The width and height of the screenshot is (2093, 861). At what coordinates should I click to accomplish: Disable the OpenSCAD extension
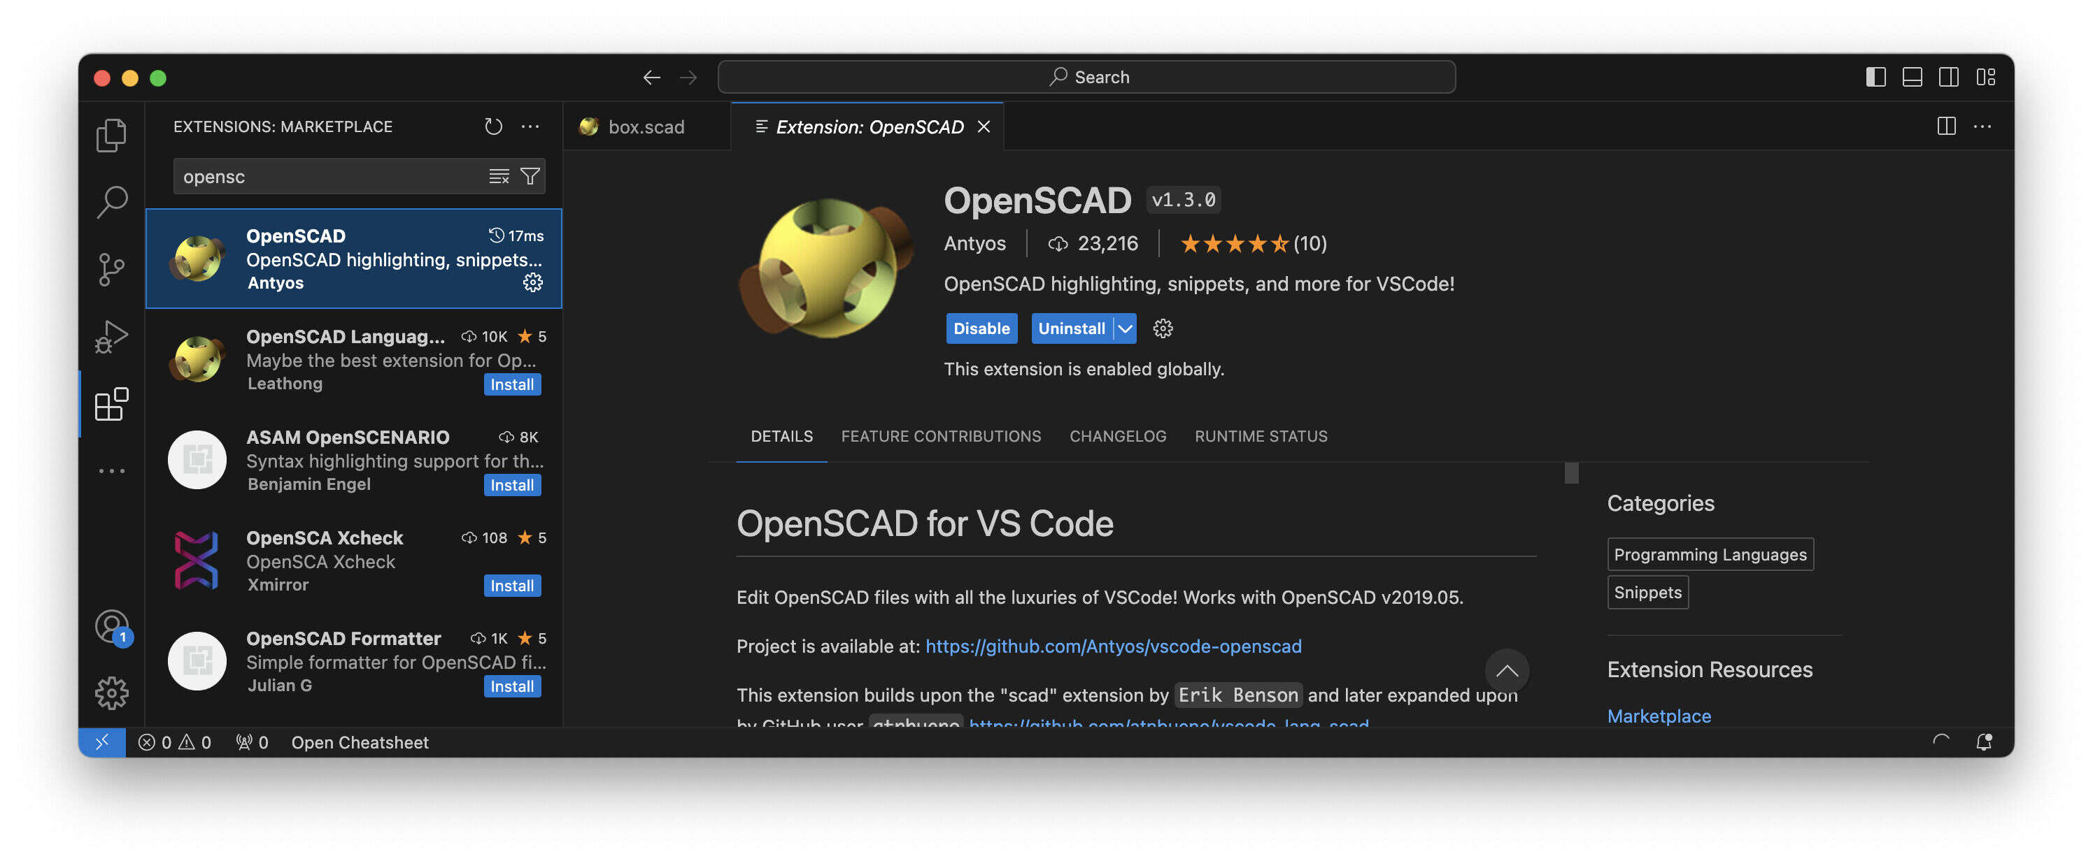click(981, 328)
